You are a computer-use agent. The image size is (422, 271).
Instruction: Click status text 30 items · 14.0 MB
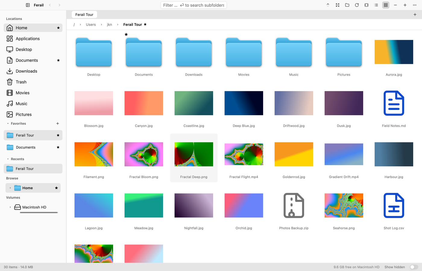pos(18,267)
